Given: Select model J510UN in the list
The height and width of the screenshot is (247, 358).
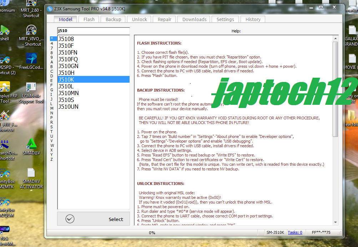Looking at the screenshot, I should (x=94, y=107).
